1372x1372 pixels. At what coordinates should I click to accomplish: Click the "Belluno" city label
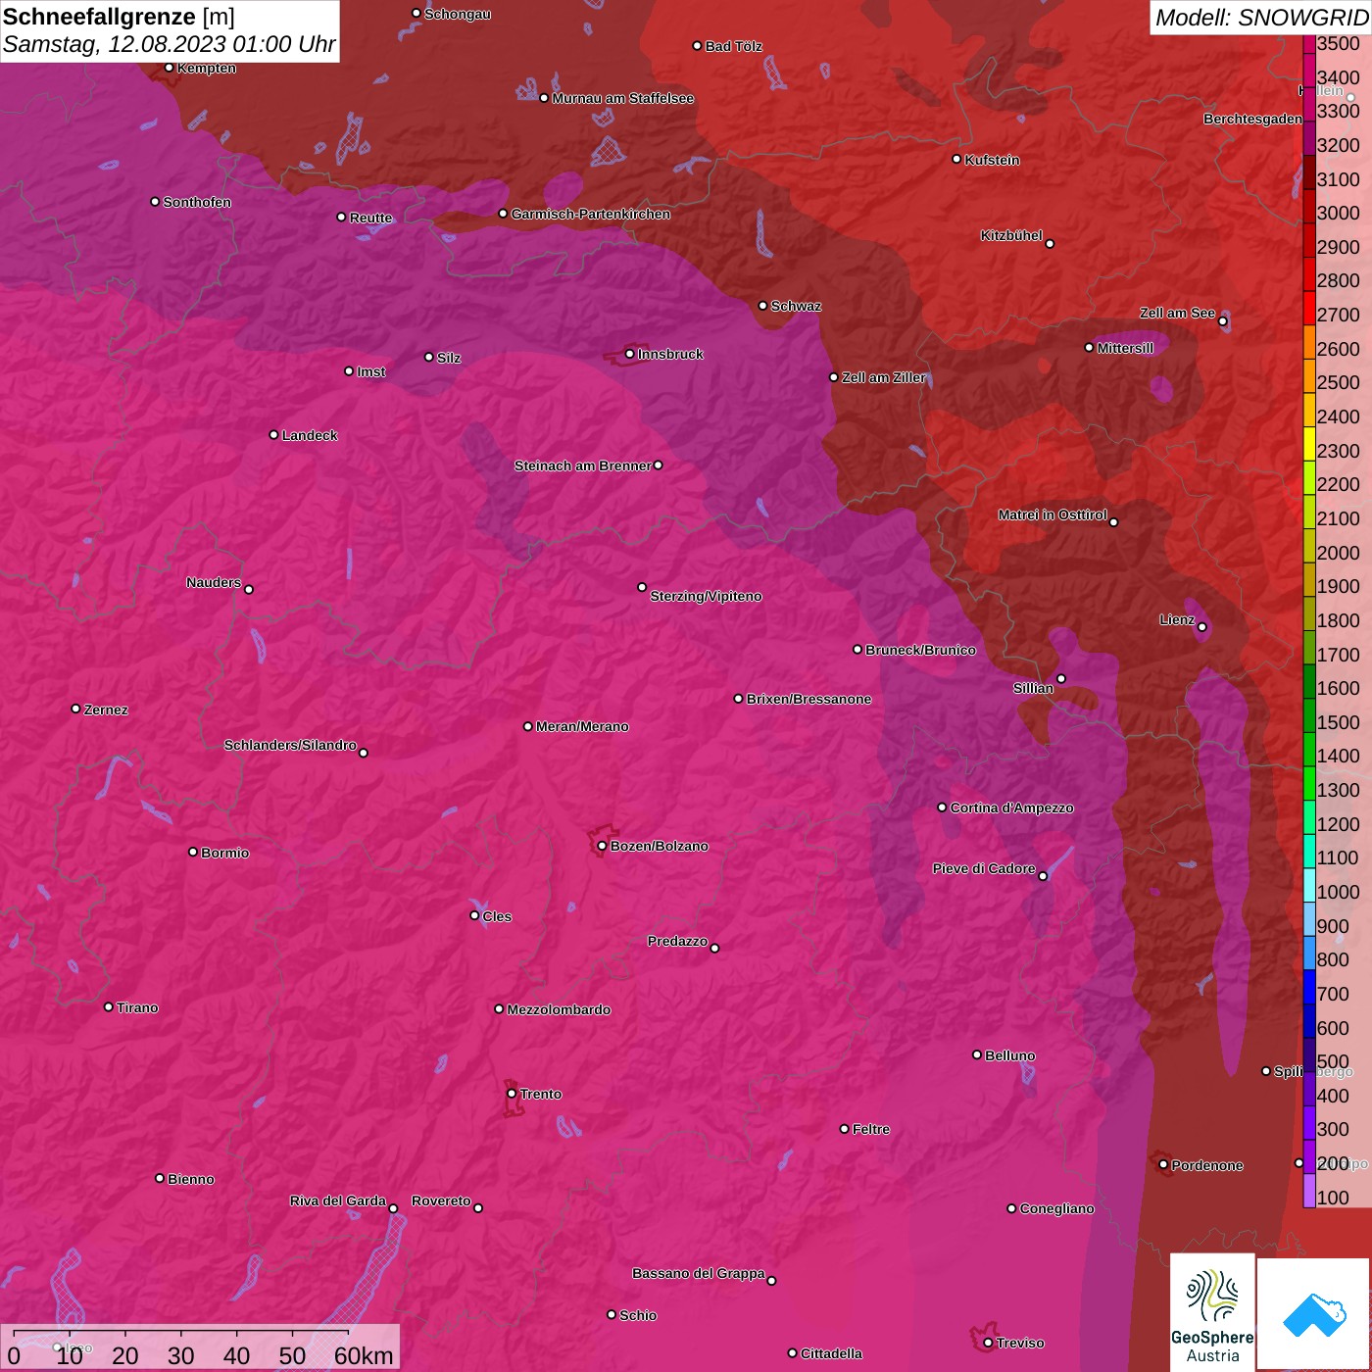click(x=1009, y=1055)
